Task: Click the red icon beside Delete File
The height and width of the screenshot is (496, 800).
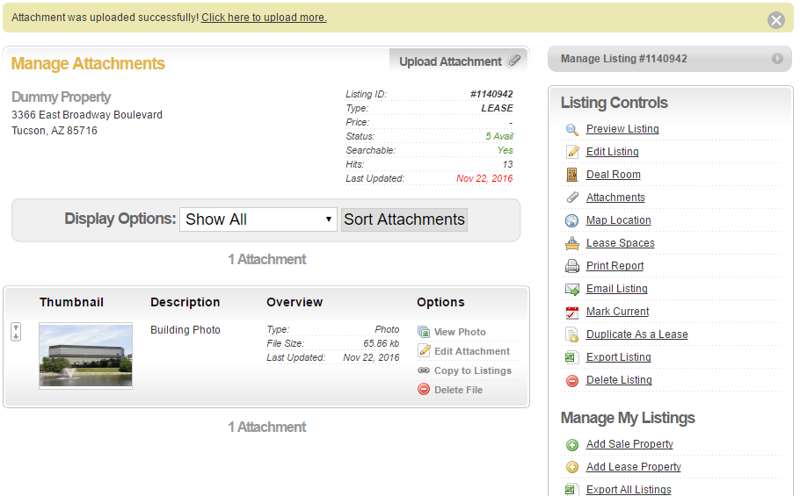Action: (424, 390)
